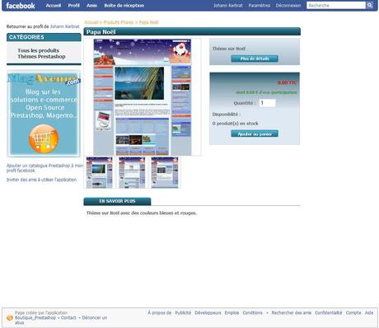This screenshot has width=379, height=328.
Task: Click Rechercher des amis footer link
Action: pos(292,313)
